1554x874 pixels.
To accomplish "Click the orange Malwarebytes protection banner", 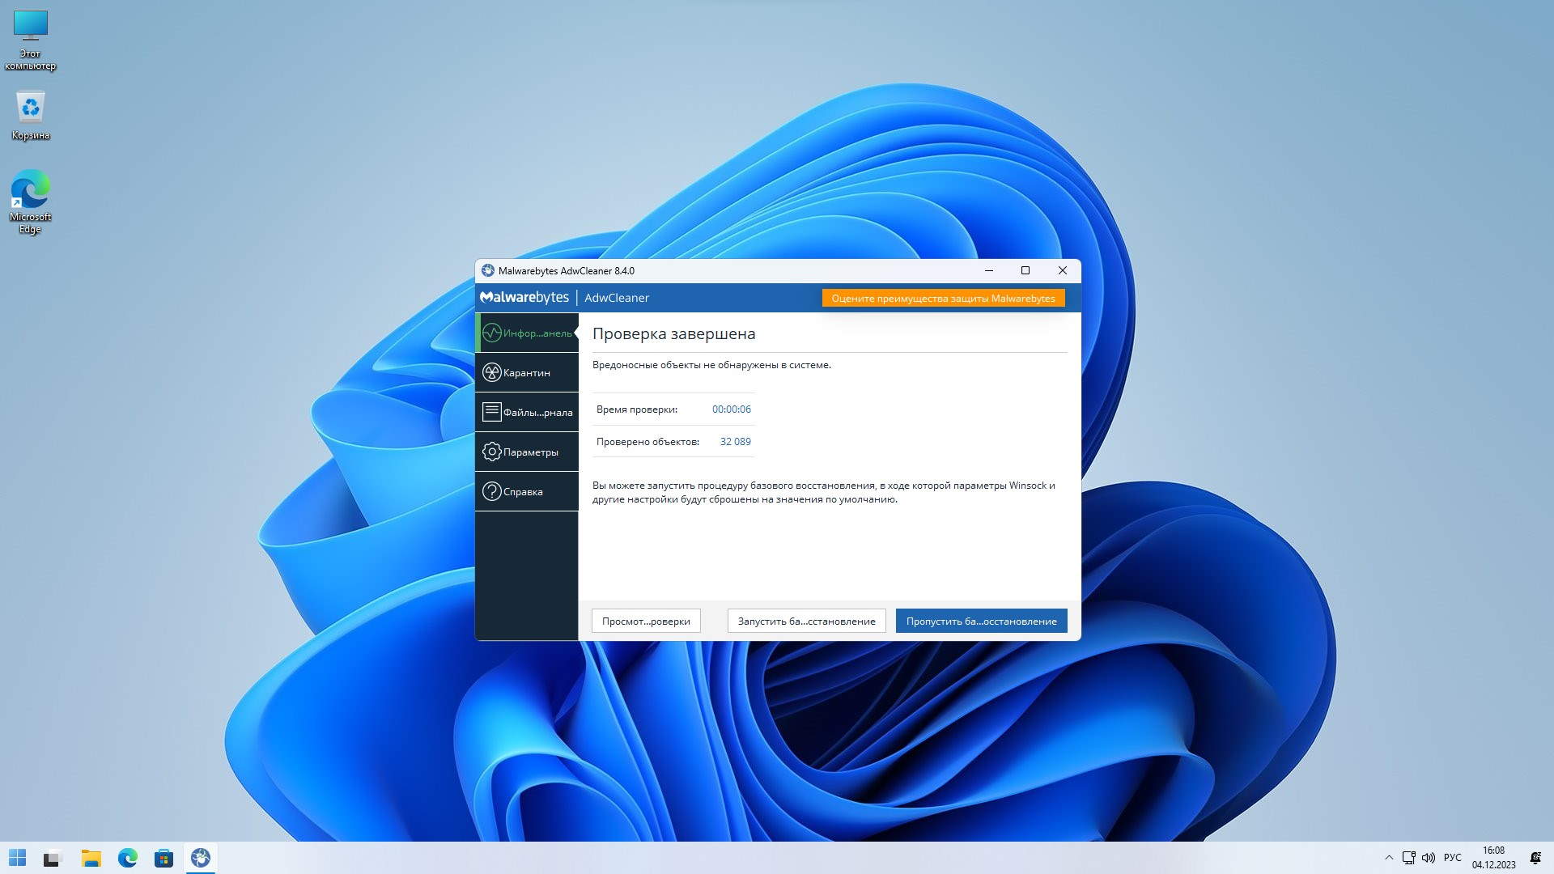I will pyautogui.click(x=943, y=299).
